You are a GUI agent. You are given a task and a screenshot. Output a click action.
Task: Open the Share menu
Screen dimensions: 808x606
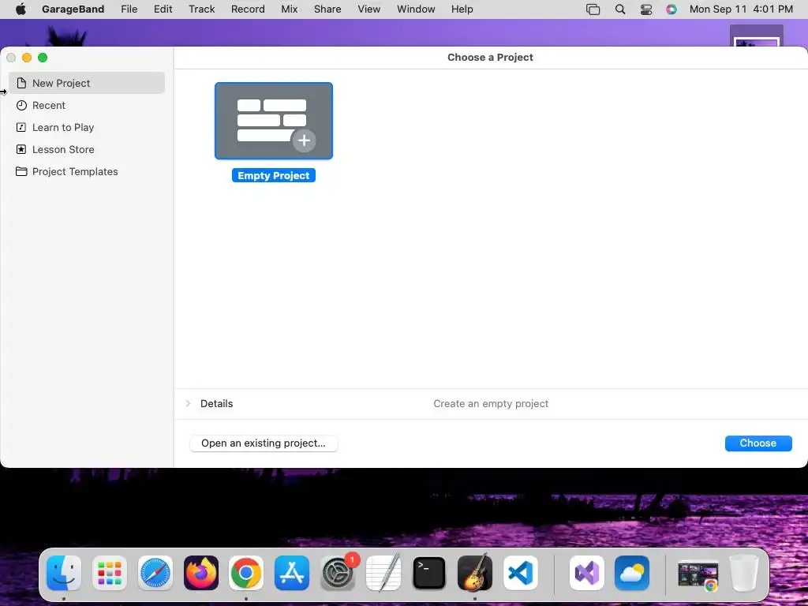tap(327, 9)
